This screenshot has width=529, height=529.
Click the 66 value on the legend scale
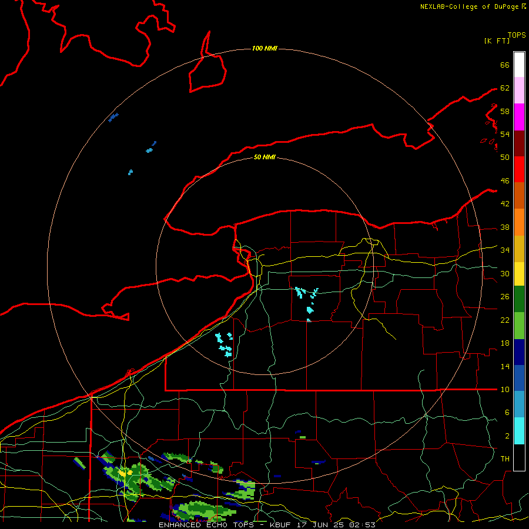tap(505, 65)
